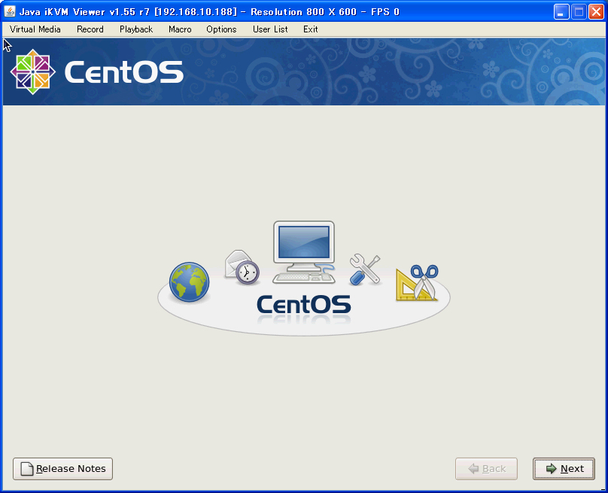This screenshot has height=493, width=608.
Task: Click the CentOS logo in header banner
Action: point(33,72)
